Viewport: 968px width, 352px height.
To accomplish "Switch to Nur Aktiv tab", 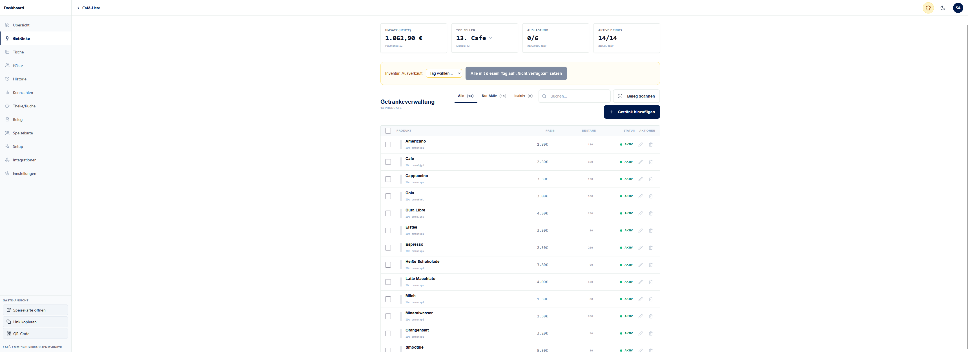I will point(494,96).
